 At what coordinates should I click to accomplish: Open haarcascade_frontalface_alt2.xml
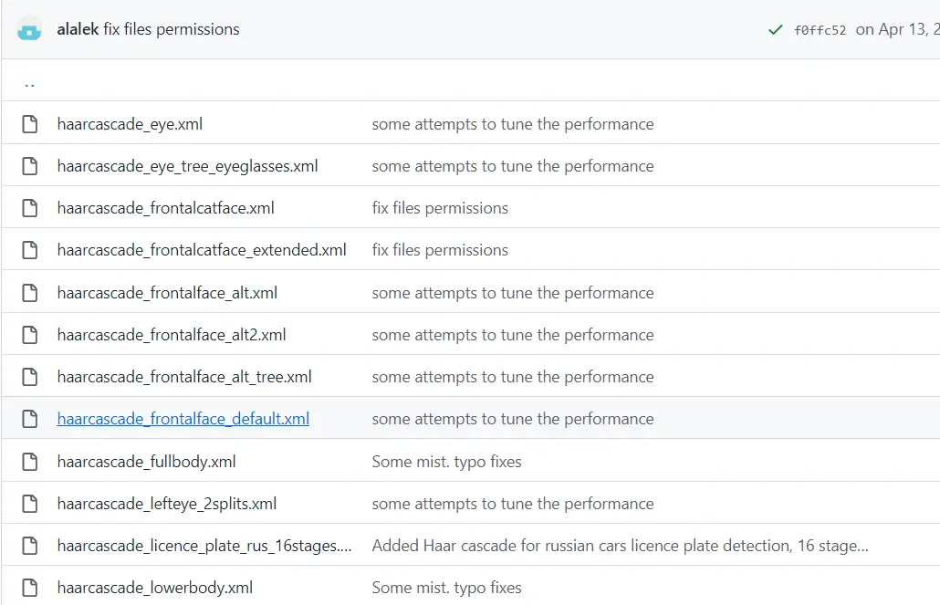(171, 335)
